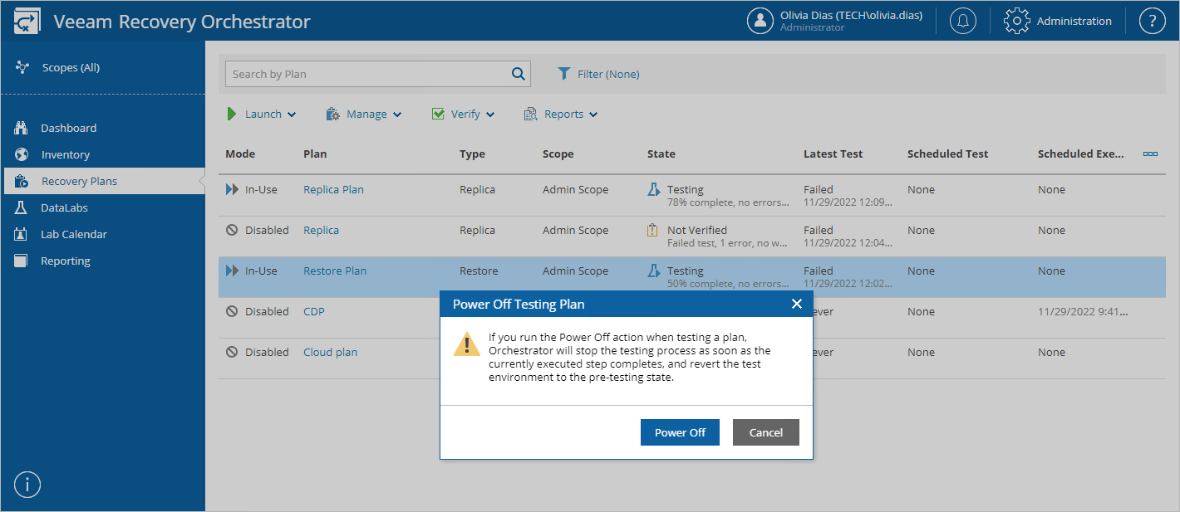Confirm with the Power Off button
The image size is (1180, 512).
coord(680,432)
